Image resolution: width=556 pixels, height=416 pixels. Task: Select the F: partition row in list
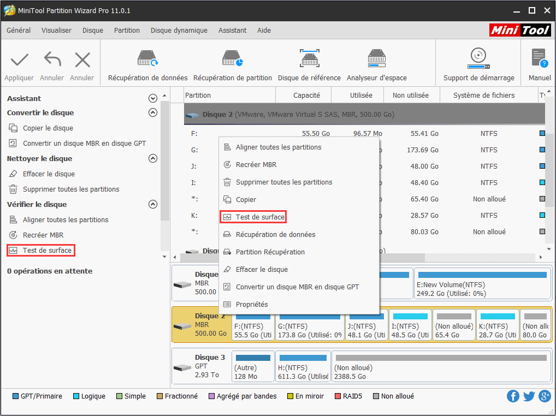tap(364, 134)
